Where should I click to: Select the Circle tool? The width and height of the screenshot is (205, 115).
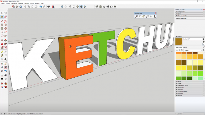coord(2,29)
